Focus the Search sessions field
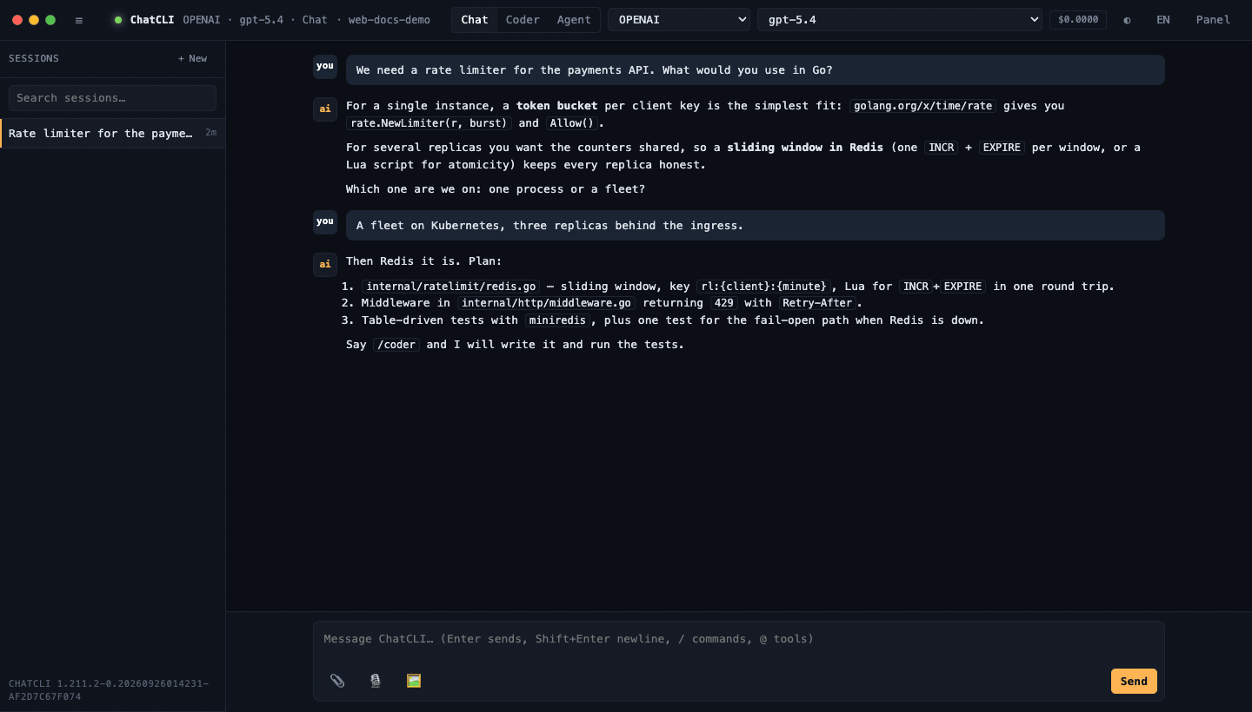The height and width of the screenshot is (712, 1252). coord(113,98)
